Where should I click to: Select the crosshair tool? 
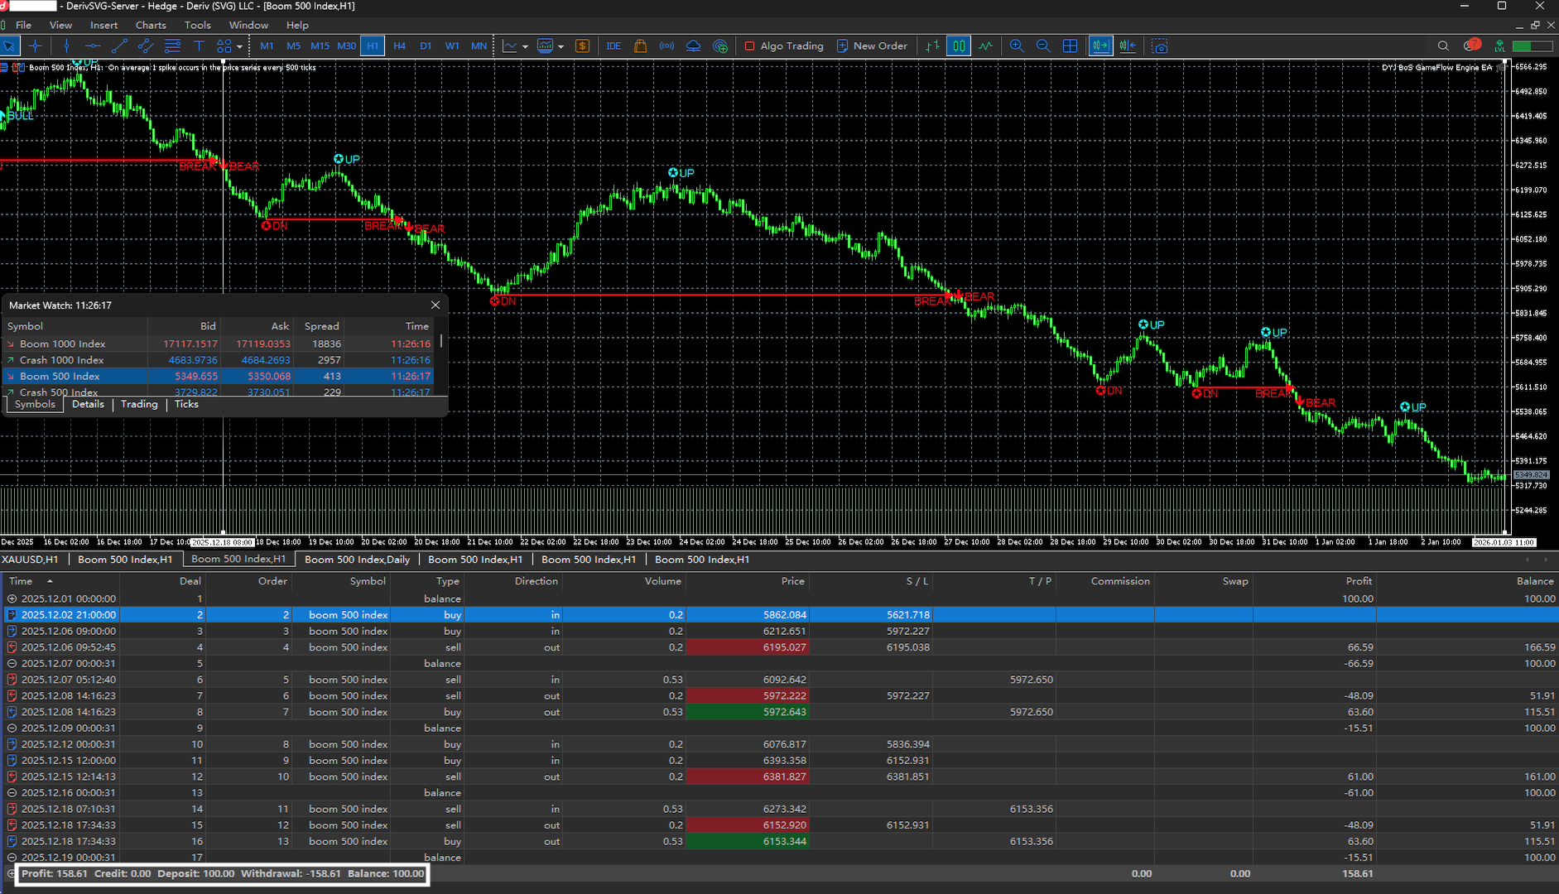(x=36, y=46)
